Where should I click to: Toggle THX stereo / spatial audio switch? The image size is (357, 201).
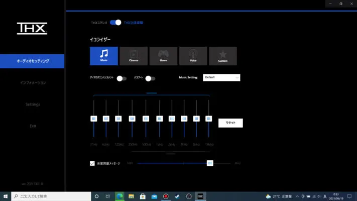coord(115,23)
